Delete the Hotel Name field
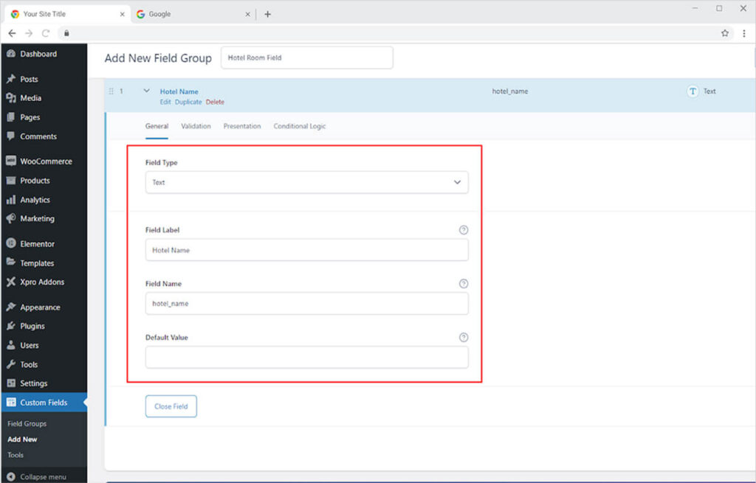Screen dimensions: 756x483 215,102
